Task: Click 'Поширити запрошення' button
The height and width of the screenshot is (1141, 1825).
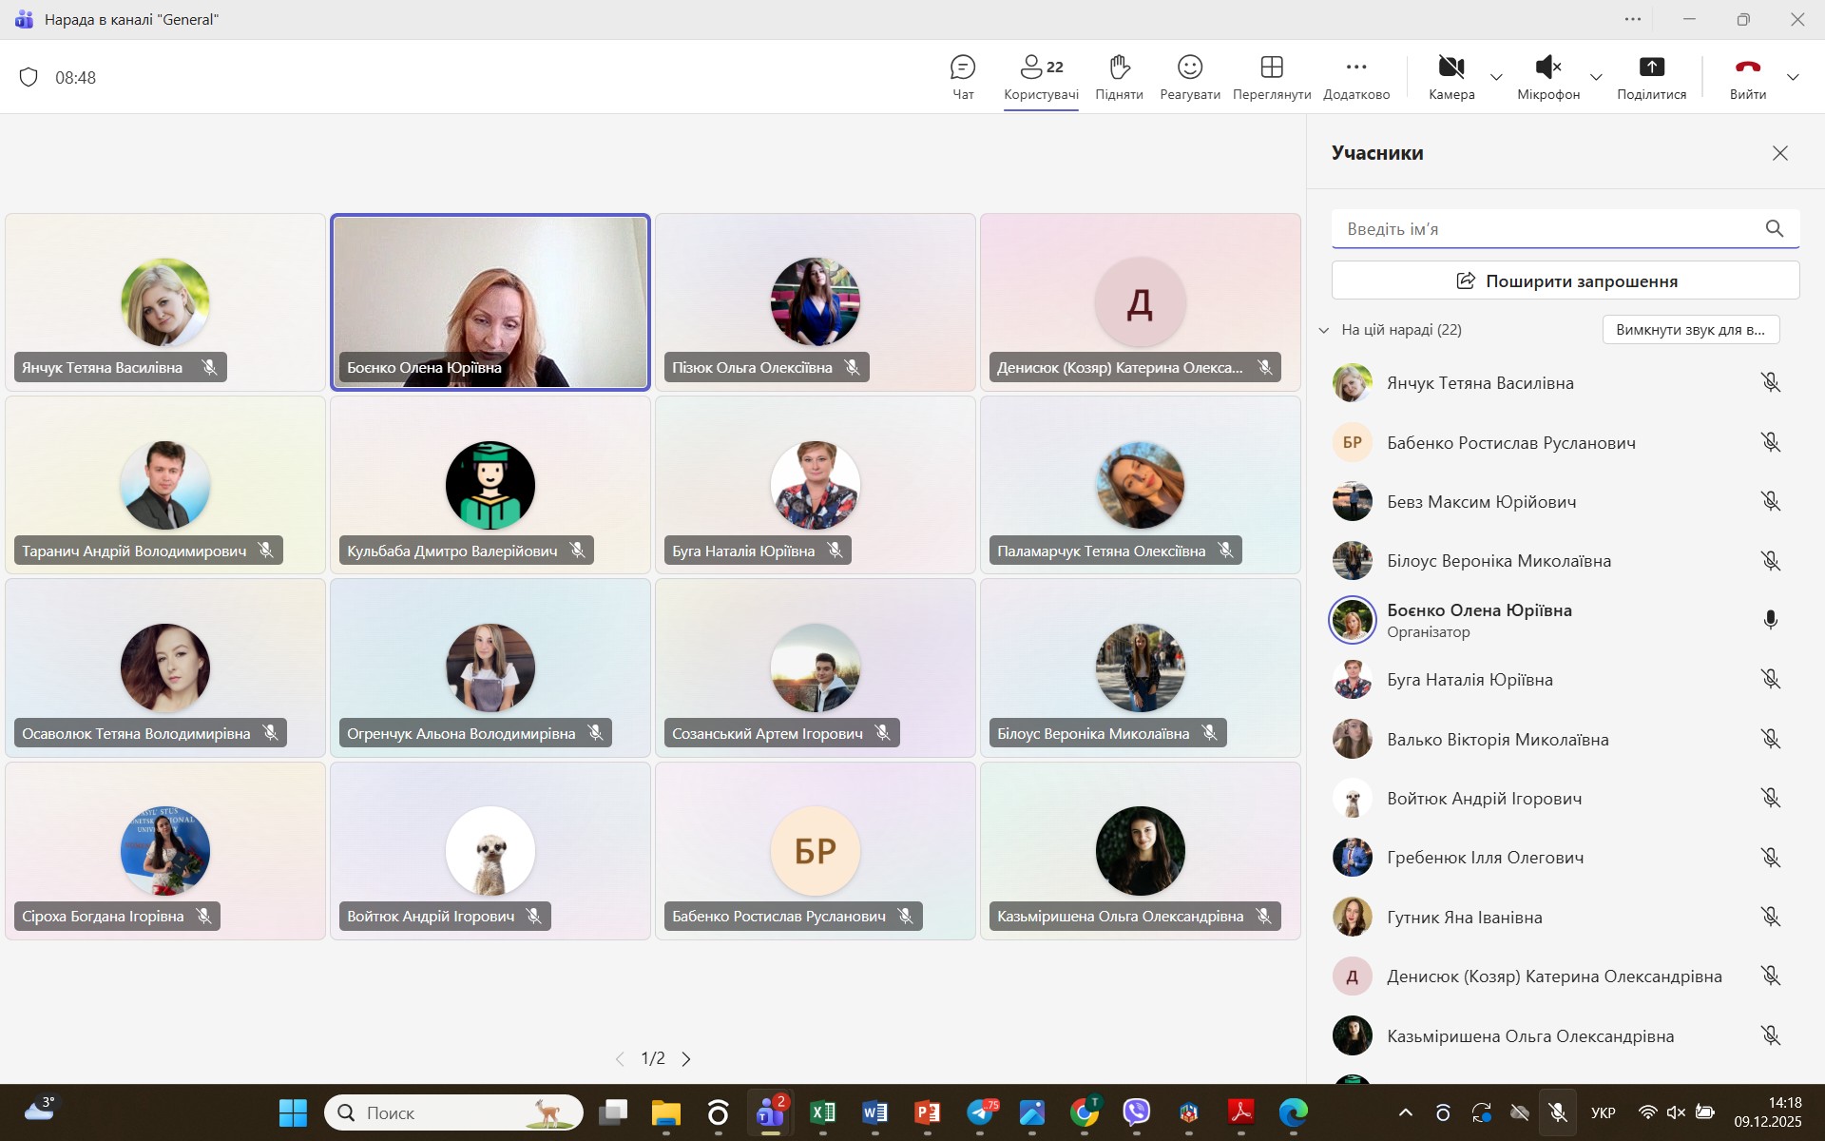Action: [x=1566, y=280]
